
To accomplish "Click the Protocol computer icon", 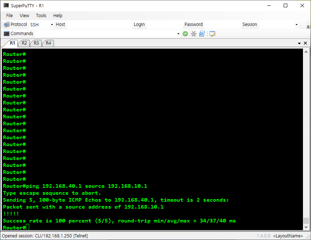I will pyautogui.click(x=7, y=24).
